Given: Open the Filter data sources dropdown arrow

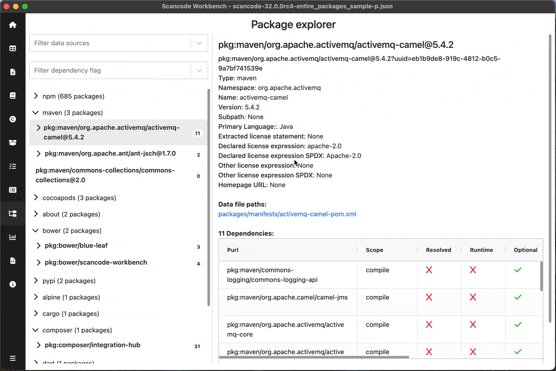Looking at the screenshot, I should tap(199, 43).
